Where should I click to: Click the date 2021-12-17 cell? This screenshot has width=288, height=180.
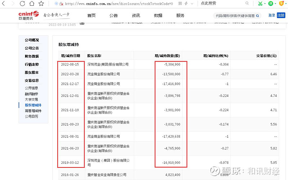pos(70,84)
